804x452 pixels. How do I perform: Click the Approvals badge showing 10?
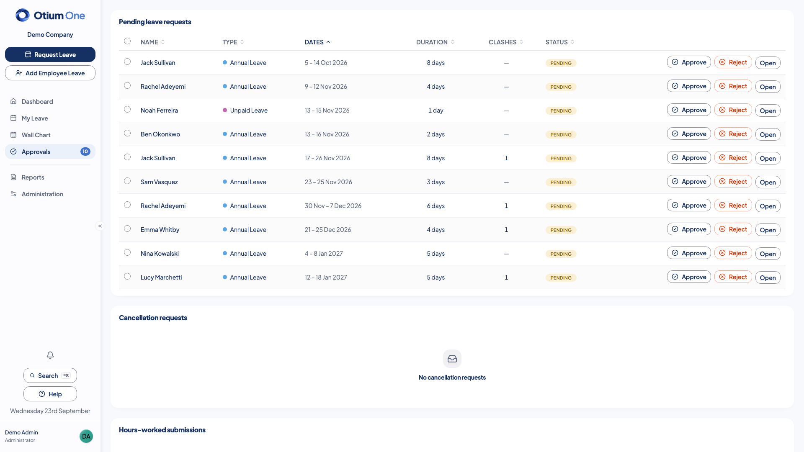(x=85, y=152)
